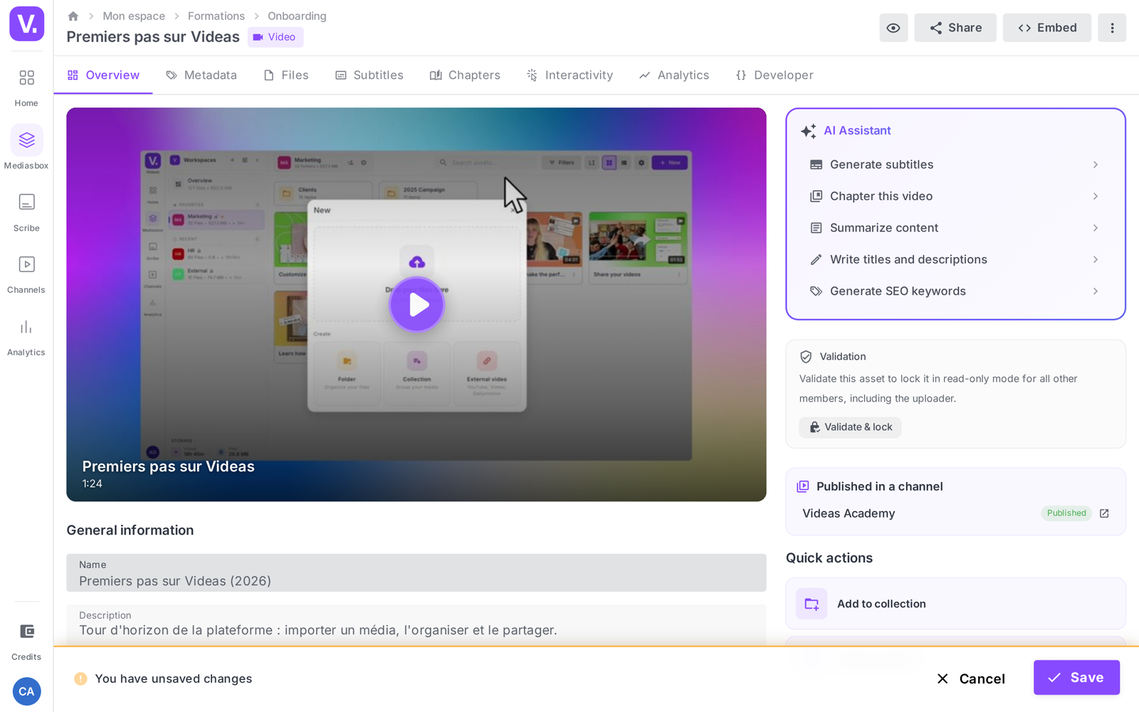
Task: Save the unsaved changes
Action: (x=1076, y=678)
